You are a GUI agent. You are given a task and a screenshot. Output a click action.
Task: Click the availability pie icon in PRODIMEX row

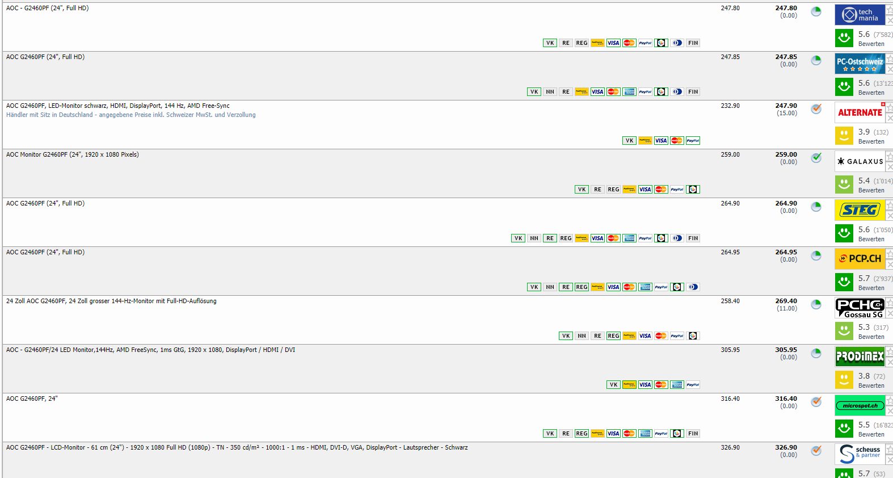tap(816, 353)
